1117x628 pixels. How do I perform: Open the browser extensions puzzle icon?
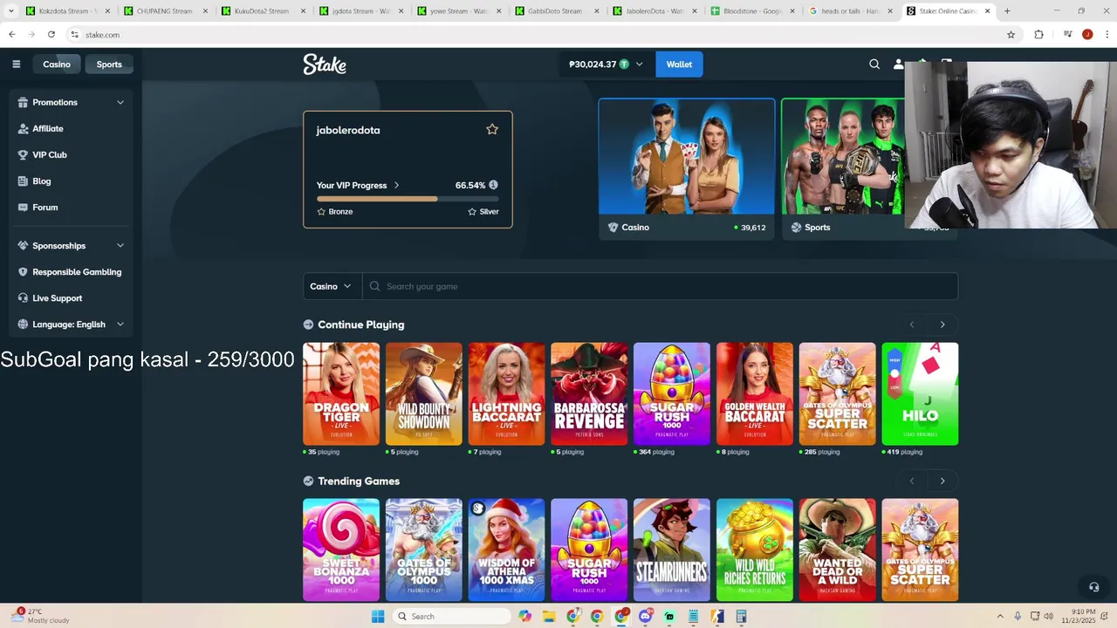click(1038, 34)
